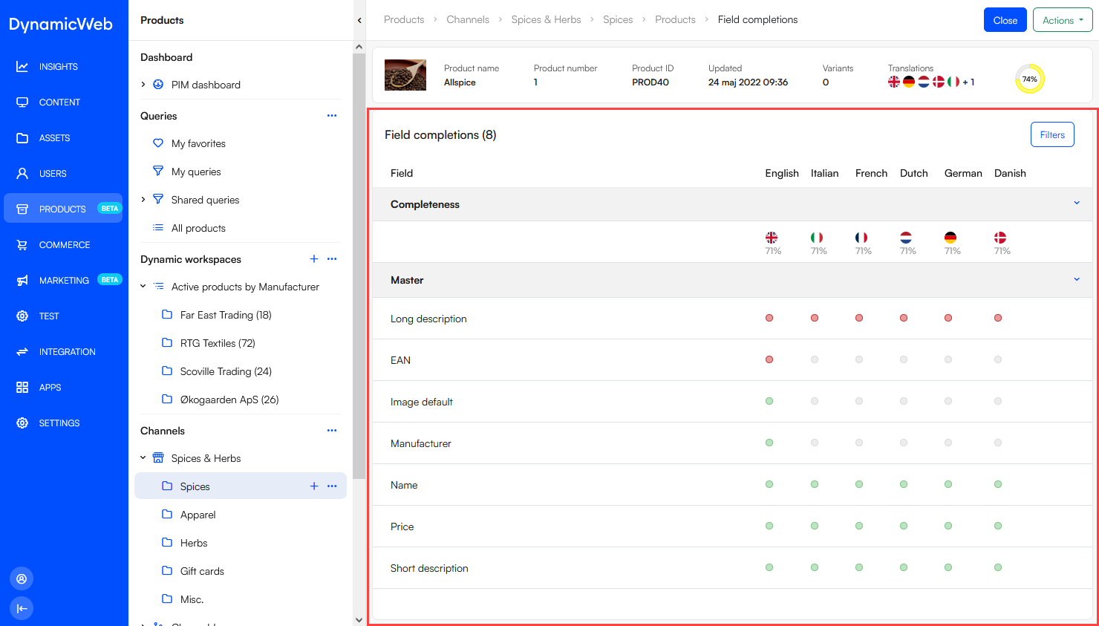Click Dutch green dot for Name
This screenshot has width=1099, height=626.
point(904,484)
